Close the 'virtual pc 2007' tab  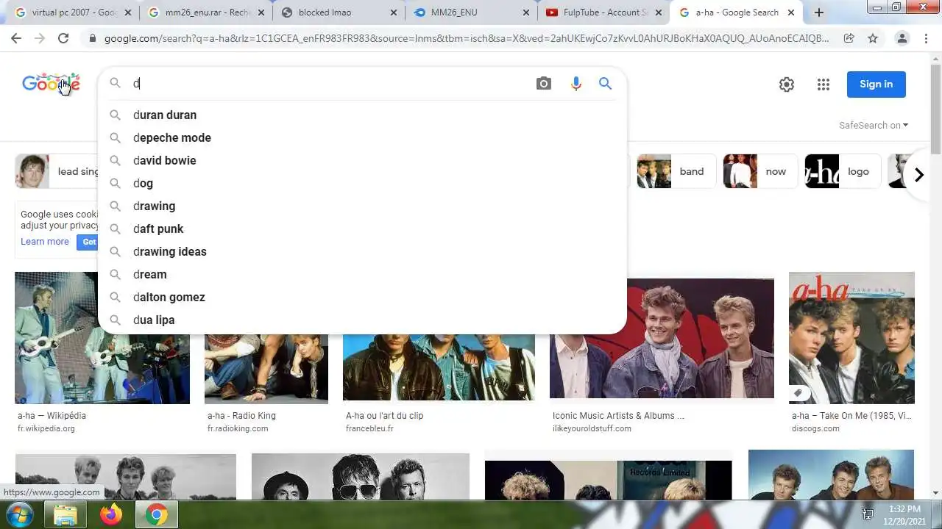(128, 12)
